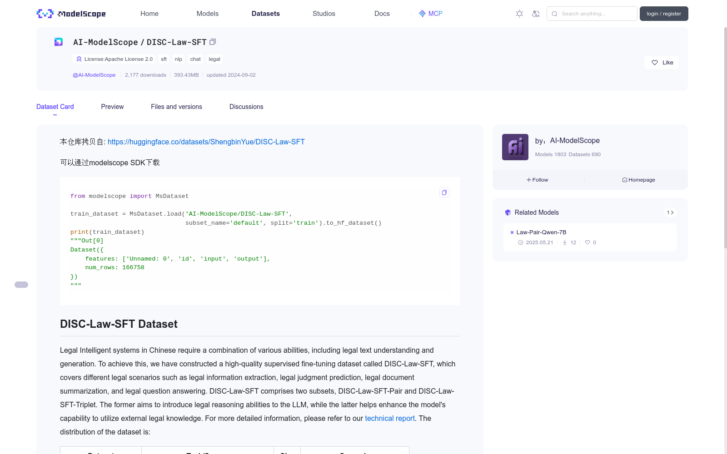Click the chat tag
This screenshot has width=727, height=454.
coord(195,59)
